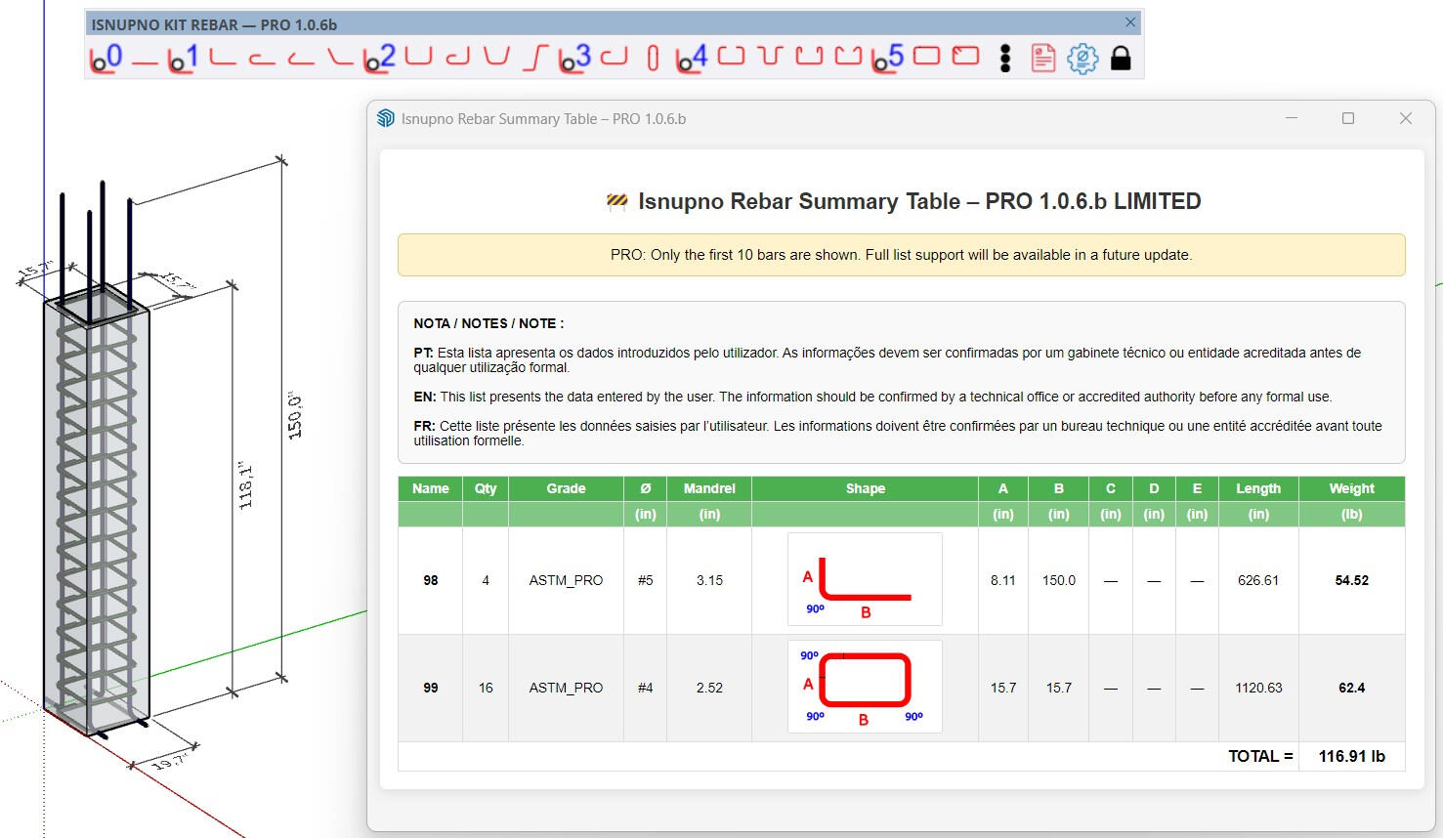Click the 150.0" dimension label in the model
The height and width of the screenshot is (838, 1443).
coord(295,415)
